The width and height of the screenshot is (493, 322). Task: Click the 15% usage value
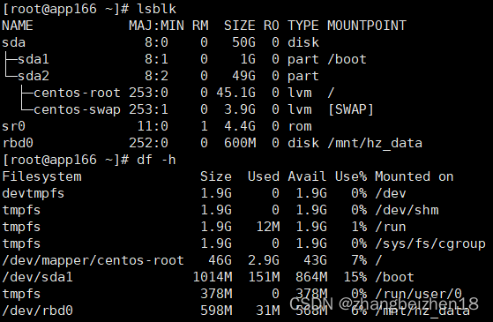click(x=355, y=277)
